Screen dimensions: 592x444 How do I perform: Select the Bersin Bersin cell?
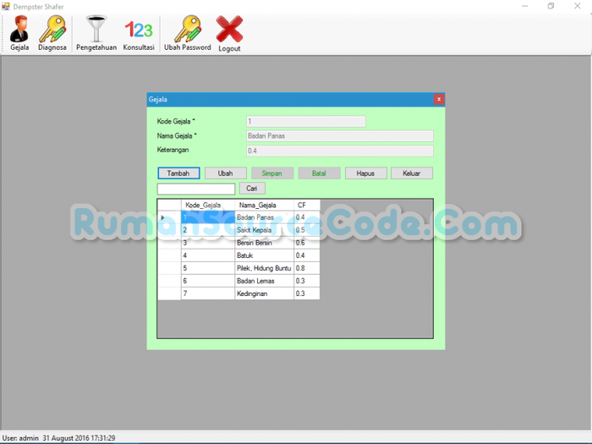point(264,243)
